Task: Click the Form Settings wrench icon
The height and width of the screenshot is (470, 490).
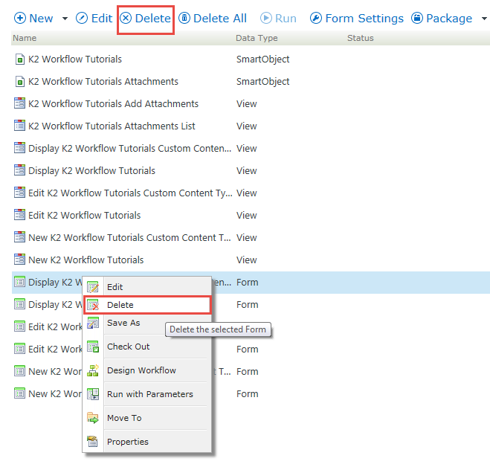Action: click(x=315, y=18)
